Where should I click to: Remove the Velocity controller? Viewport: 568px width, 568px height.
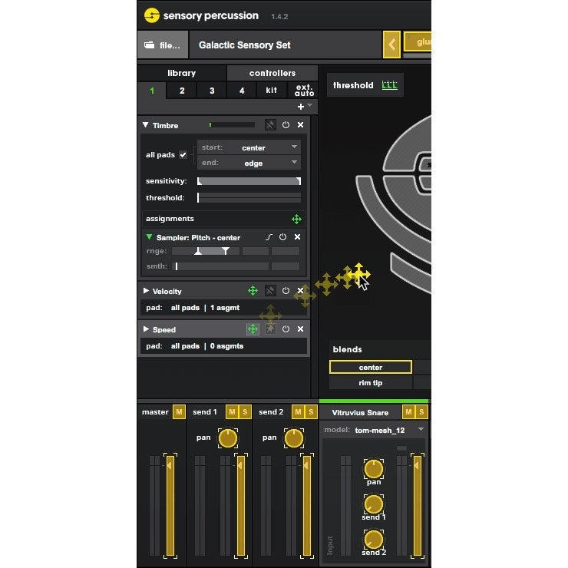300,290
